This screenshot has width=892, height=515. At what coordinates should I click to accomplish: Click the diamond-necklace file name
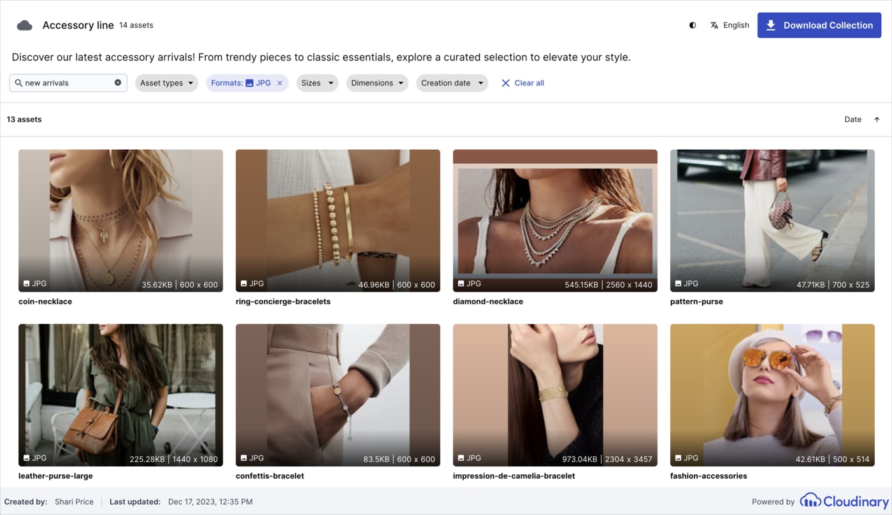[x=488, y=301]
